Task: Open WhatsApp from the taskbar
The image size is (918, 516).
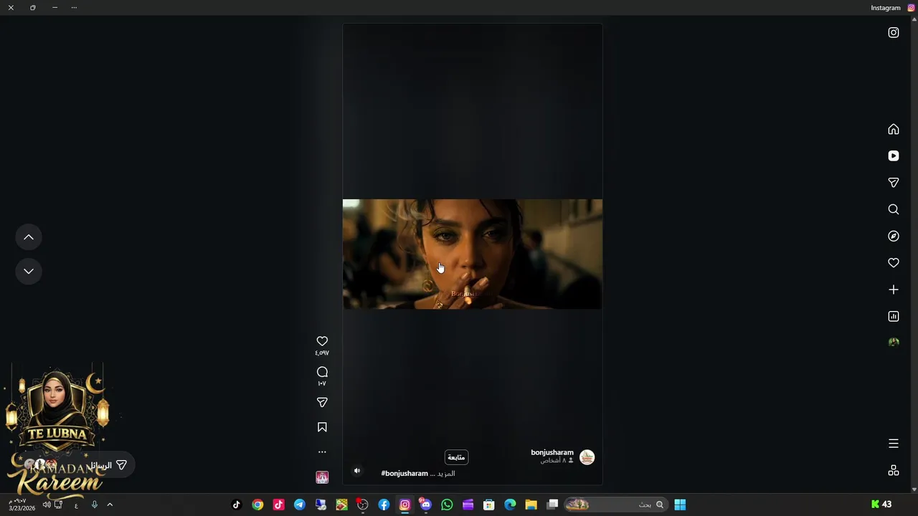Action: coord(447,505)
